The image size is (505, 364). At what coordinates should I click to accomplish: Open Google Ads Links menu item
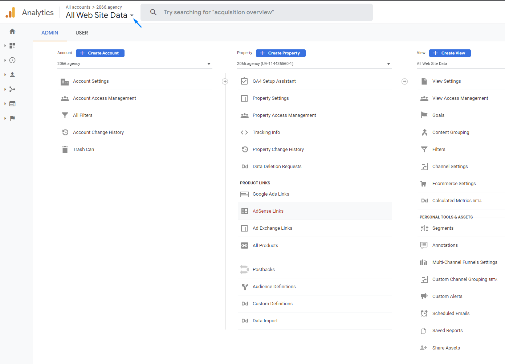point(315,194)
